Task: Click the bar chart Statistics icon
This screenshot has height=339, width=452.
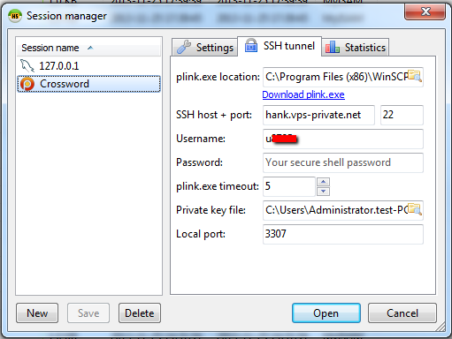Action: coord(332,47)
